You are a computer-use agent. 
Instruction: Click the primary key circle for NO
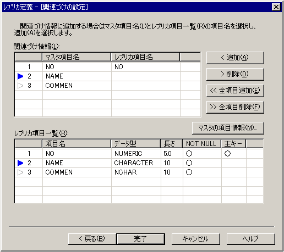pos(227,154)
